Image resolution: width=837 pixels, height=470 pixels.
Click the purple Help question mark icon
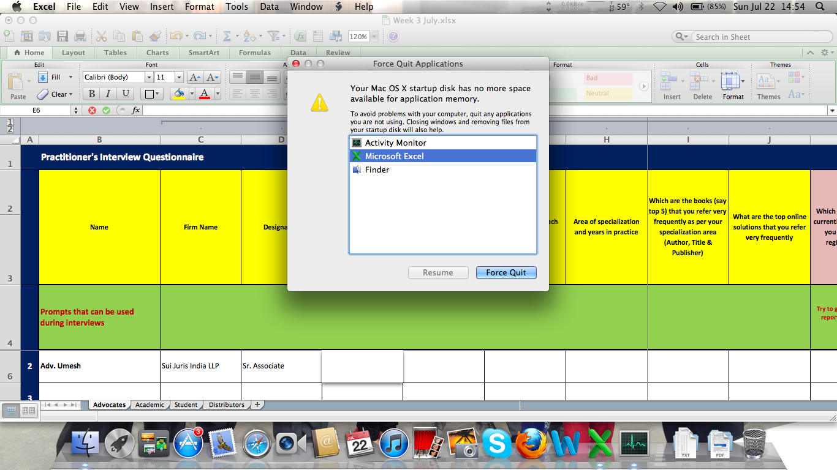point(393,36)
